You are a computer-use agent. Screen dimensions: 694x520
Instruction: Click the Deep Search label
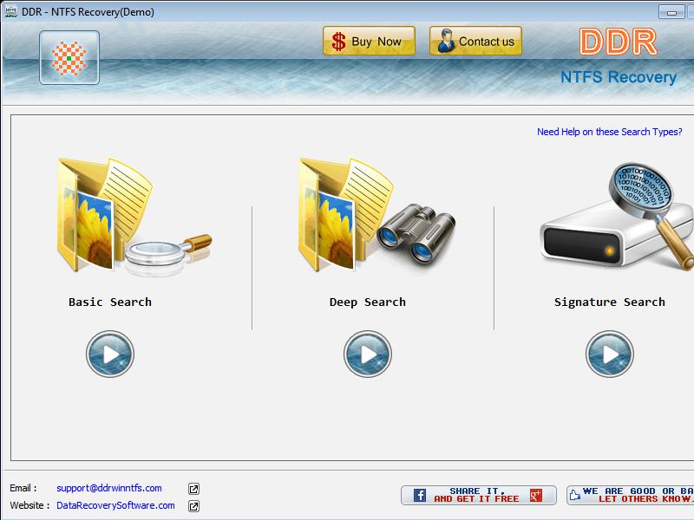click(x=367, y=302)
